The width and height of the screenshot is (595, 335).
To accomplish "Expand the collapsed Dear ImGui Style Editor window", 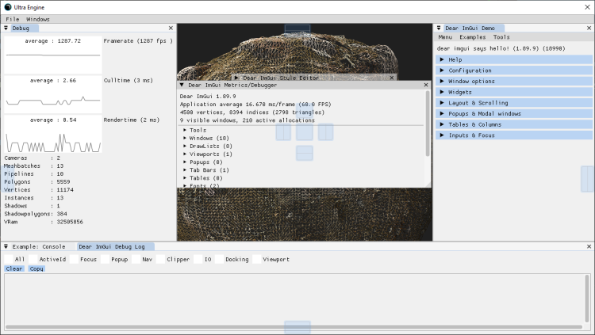I will (236, 78).
